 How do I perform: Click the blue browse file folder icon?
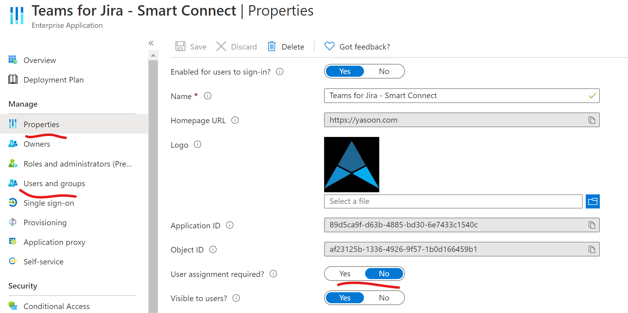(592, 201)
